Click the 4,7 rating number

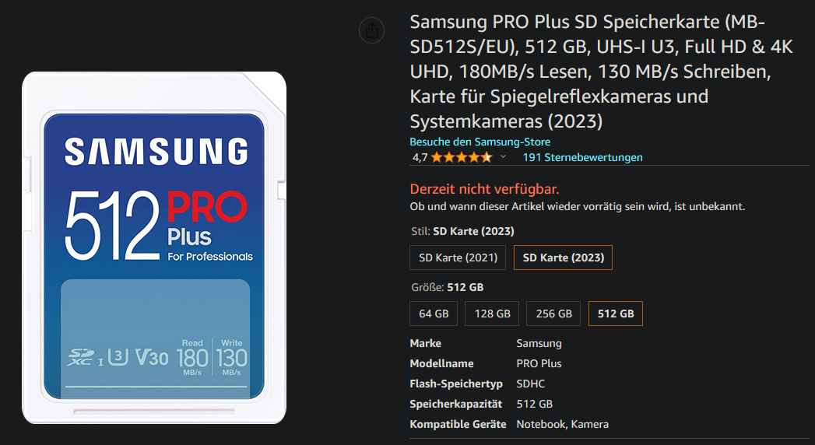(x=420, y=157)
